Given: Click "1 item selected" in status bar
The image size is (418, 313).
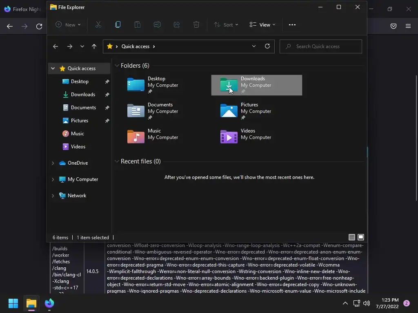Looking at the screenshot, I should (x=93, y=238).
